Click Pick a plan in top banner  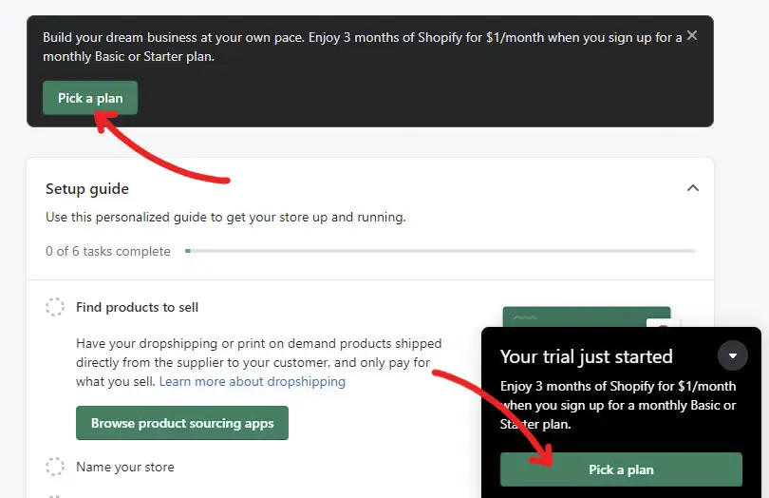pos(90,98)
